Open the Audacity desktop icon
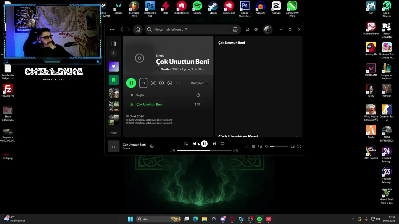 point(261,8)
